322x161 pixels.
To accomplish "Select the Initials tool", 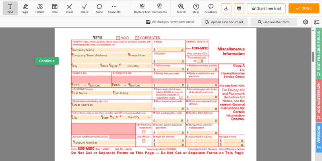I will point(40,8).
